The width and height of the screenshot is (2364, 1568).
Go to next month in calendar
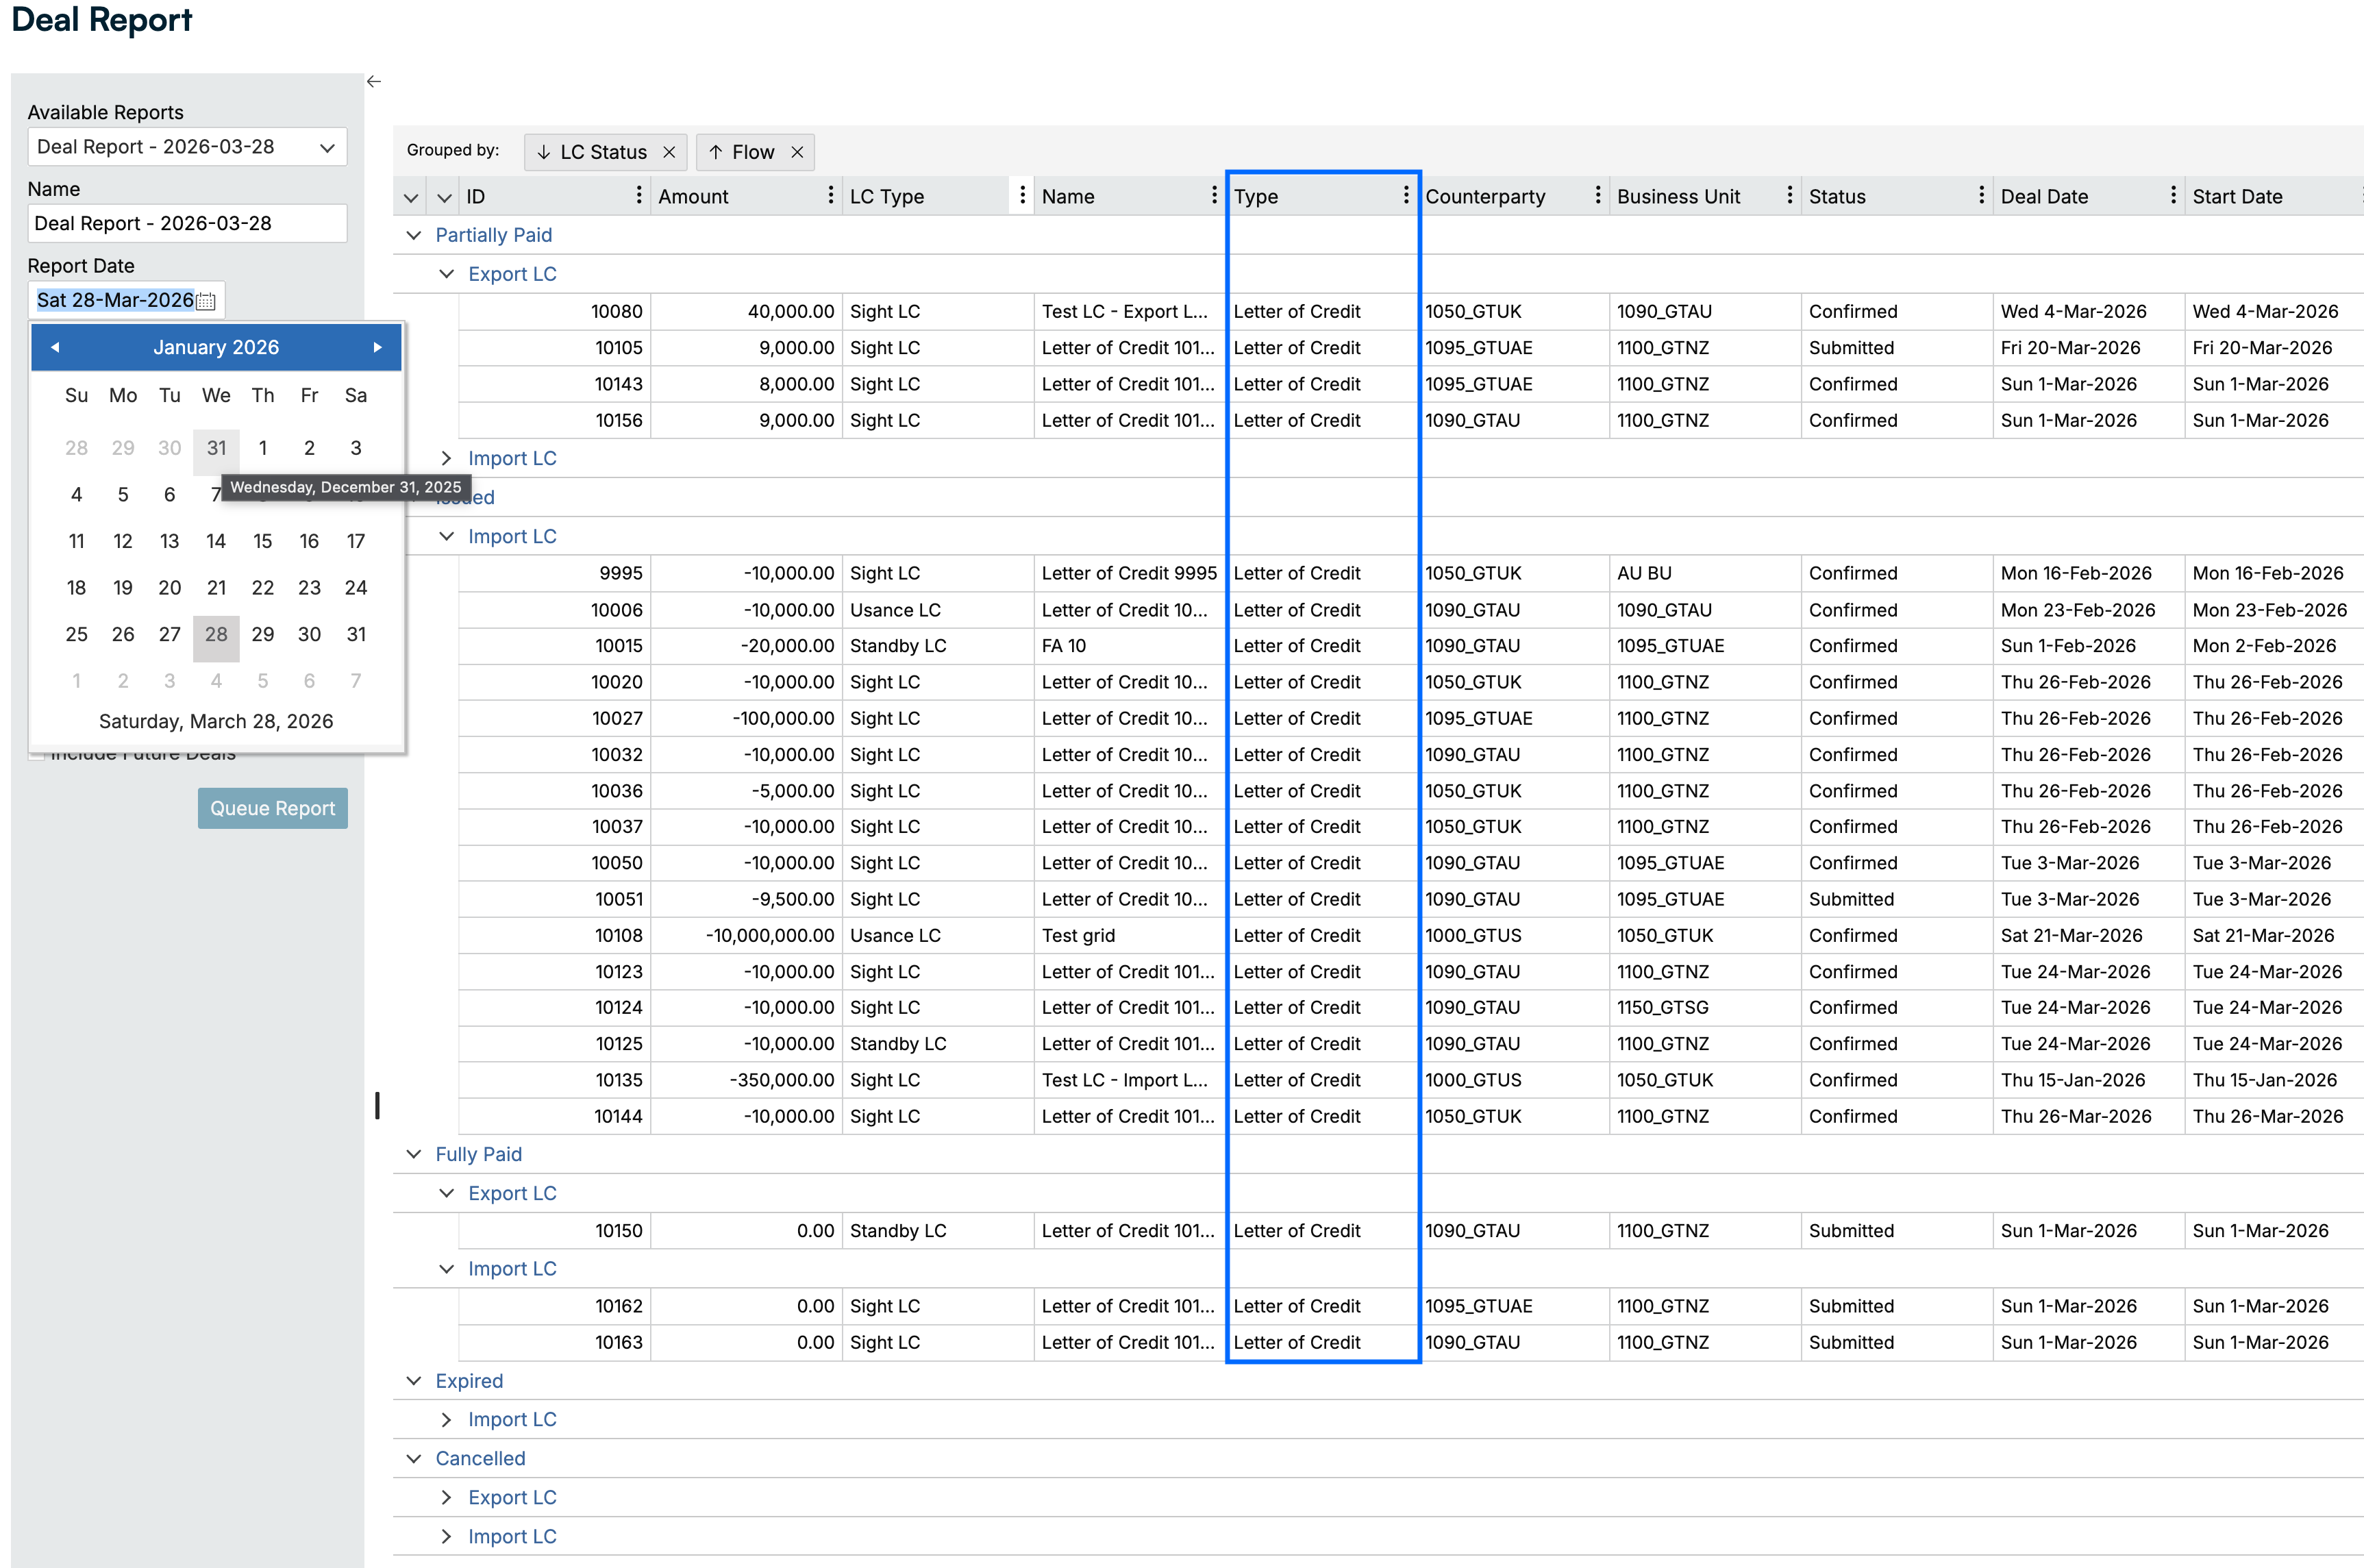[x=377, y=347]
